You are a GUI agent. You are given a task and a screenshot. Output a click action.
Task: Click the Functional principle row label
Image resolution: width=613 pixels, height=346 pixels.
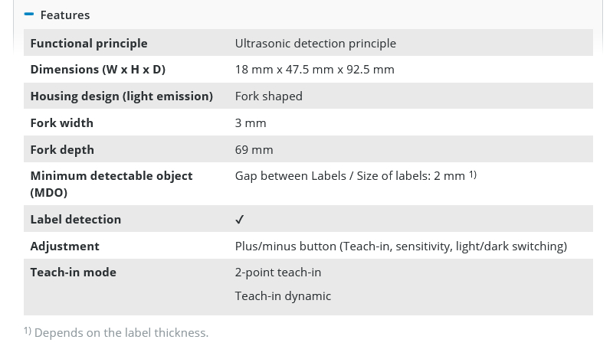coord(89,43)
